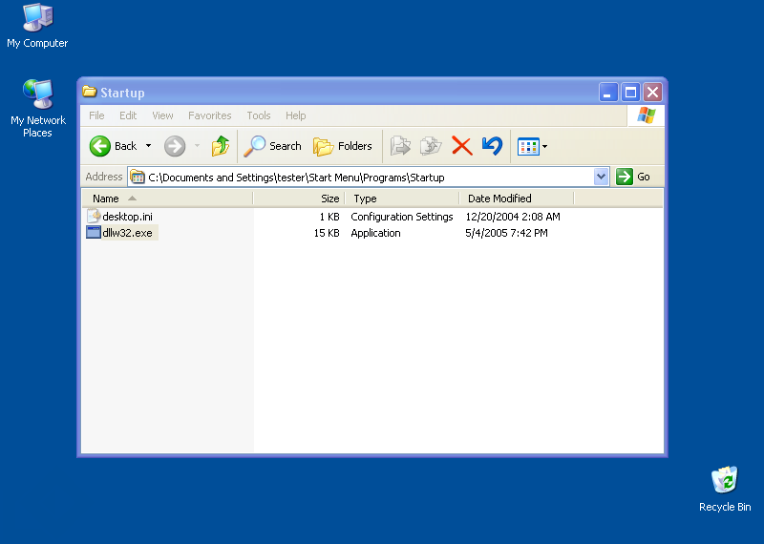This screenshot has width=764, height=544.
Task: Click the Copy To toolbar icon
Action: click(431, 146)
